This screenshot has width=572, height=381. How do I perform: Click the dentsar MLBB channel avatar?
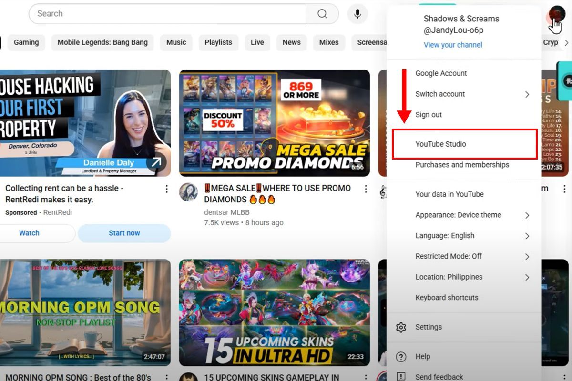(188, 192)
